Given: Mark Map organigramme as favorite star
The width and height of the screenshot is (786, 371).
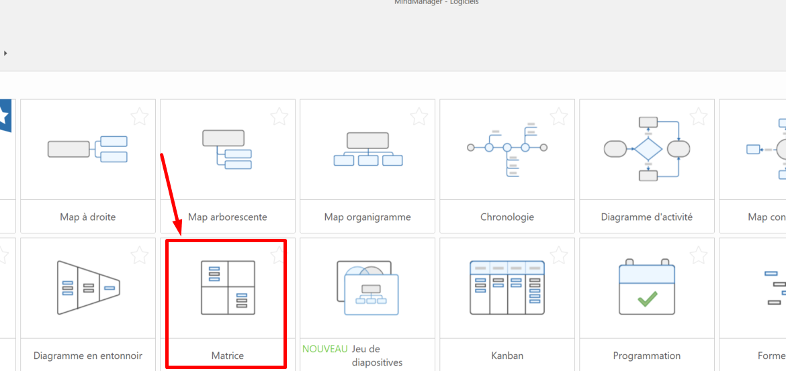Looking at the screenshot, I should pos(419,117).
